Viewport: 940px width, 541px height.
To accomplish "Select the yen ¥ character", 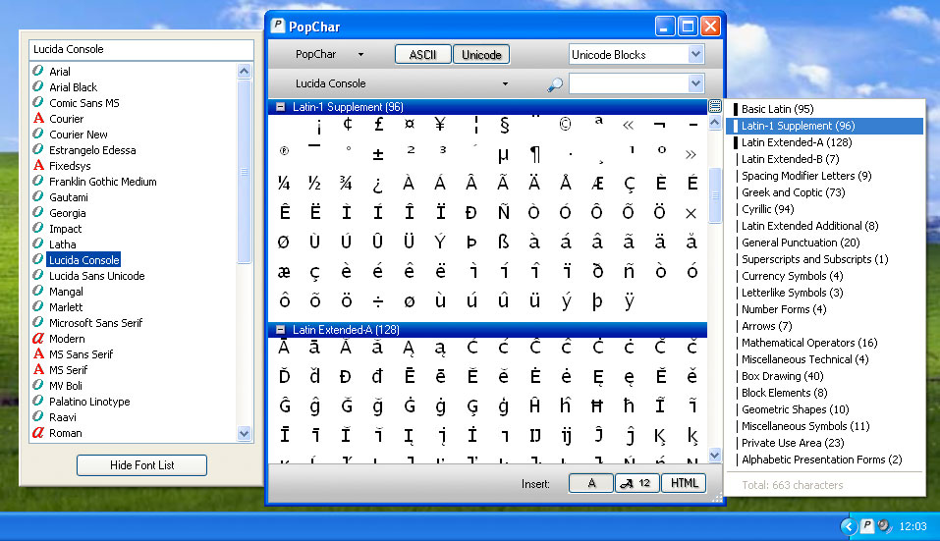I will pyautogui.click(x=440, y=125).
